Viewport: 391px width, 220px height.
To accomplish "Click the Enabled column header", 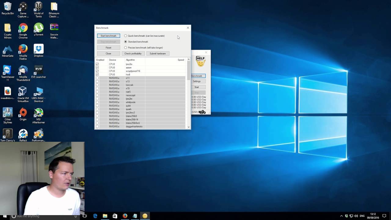I will (102, 60).
